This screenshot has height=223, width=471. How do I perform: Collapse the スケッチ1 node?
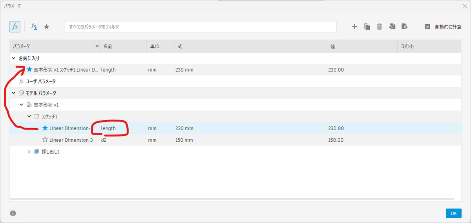(29, 117)
